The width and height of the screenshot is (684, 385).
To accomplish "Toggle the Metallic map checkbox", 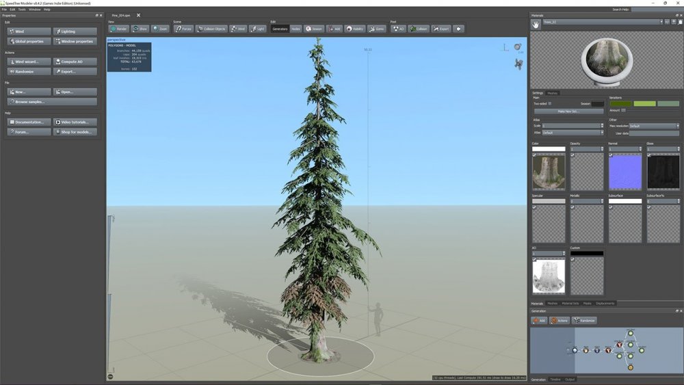I will (573, 207).
